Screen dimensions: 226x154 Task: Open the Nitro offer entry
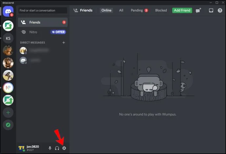click(43, 32)
